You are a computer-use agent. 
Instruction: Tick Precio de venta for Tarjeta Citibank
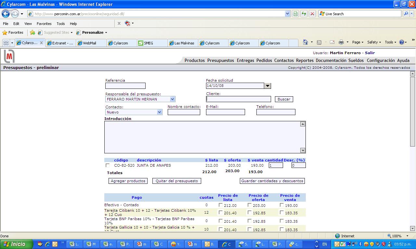point(281,212)
